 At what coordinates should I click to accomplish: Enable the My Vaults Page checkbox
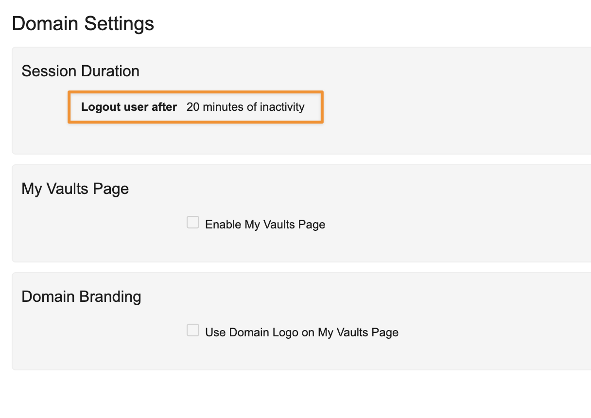[x=193, y=223]
